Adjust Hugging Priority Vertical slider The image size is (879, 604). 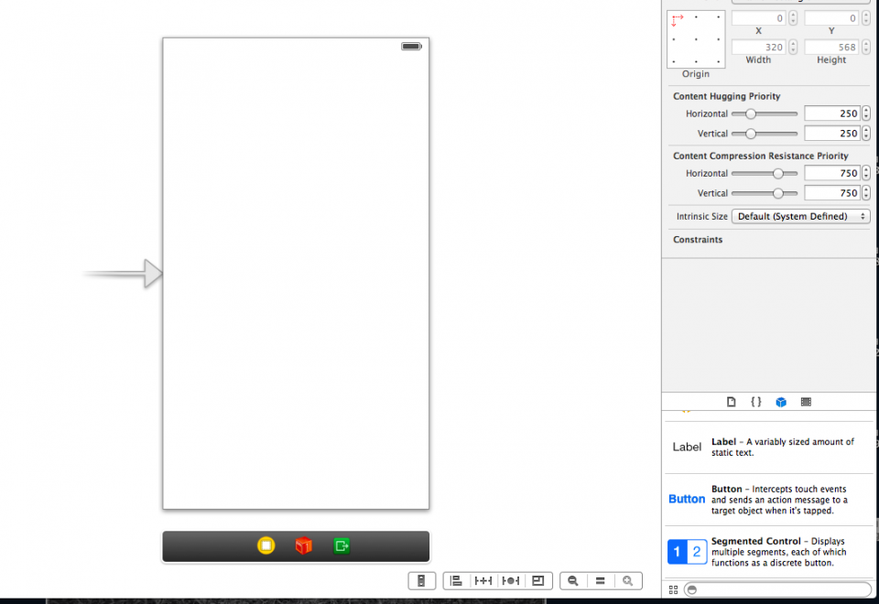coord(764,134)
